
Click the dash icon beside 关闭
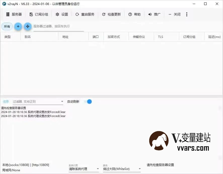click(170, 14)
